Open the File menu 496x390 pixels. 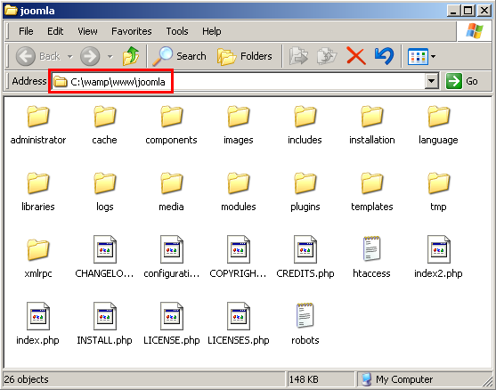(26, 31)
